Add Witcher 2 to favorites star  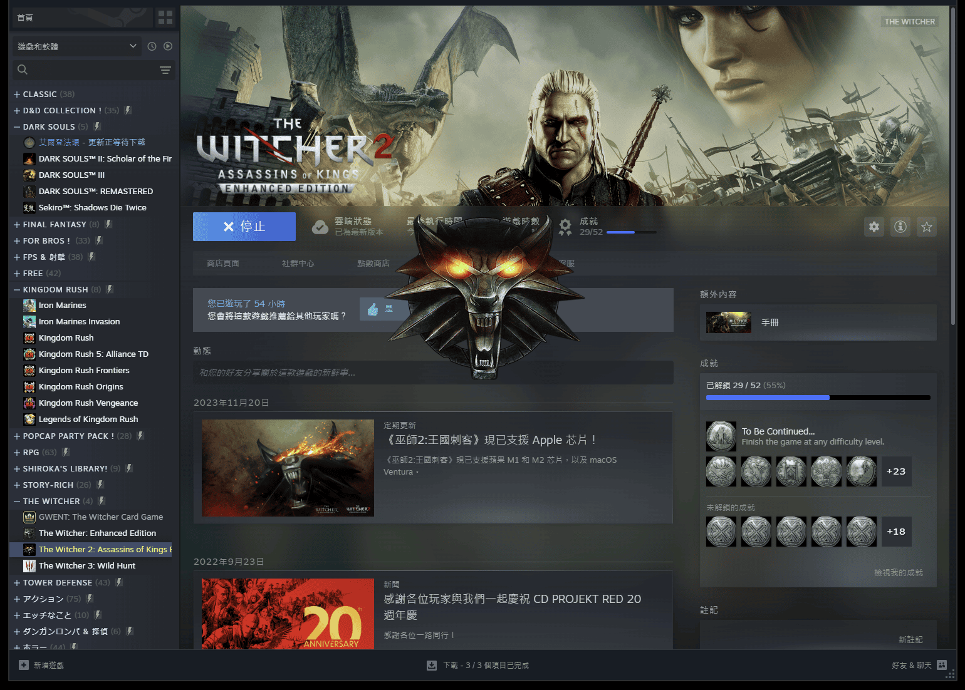(x=927, y=227)
